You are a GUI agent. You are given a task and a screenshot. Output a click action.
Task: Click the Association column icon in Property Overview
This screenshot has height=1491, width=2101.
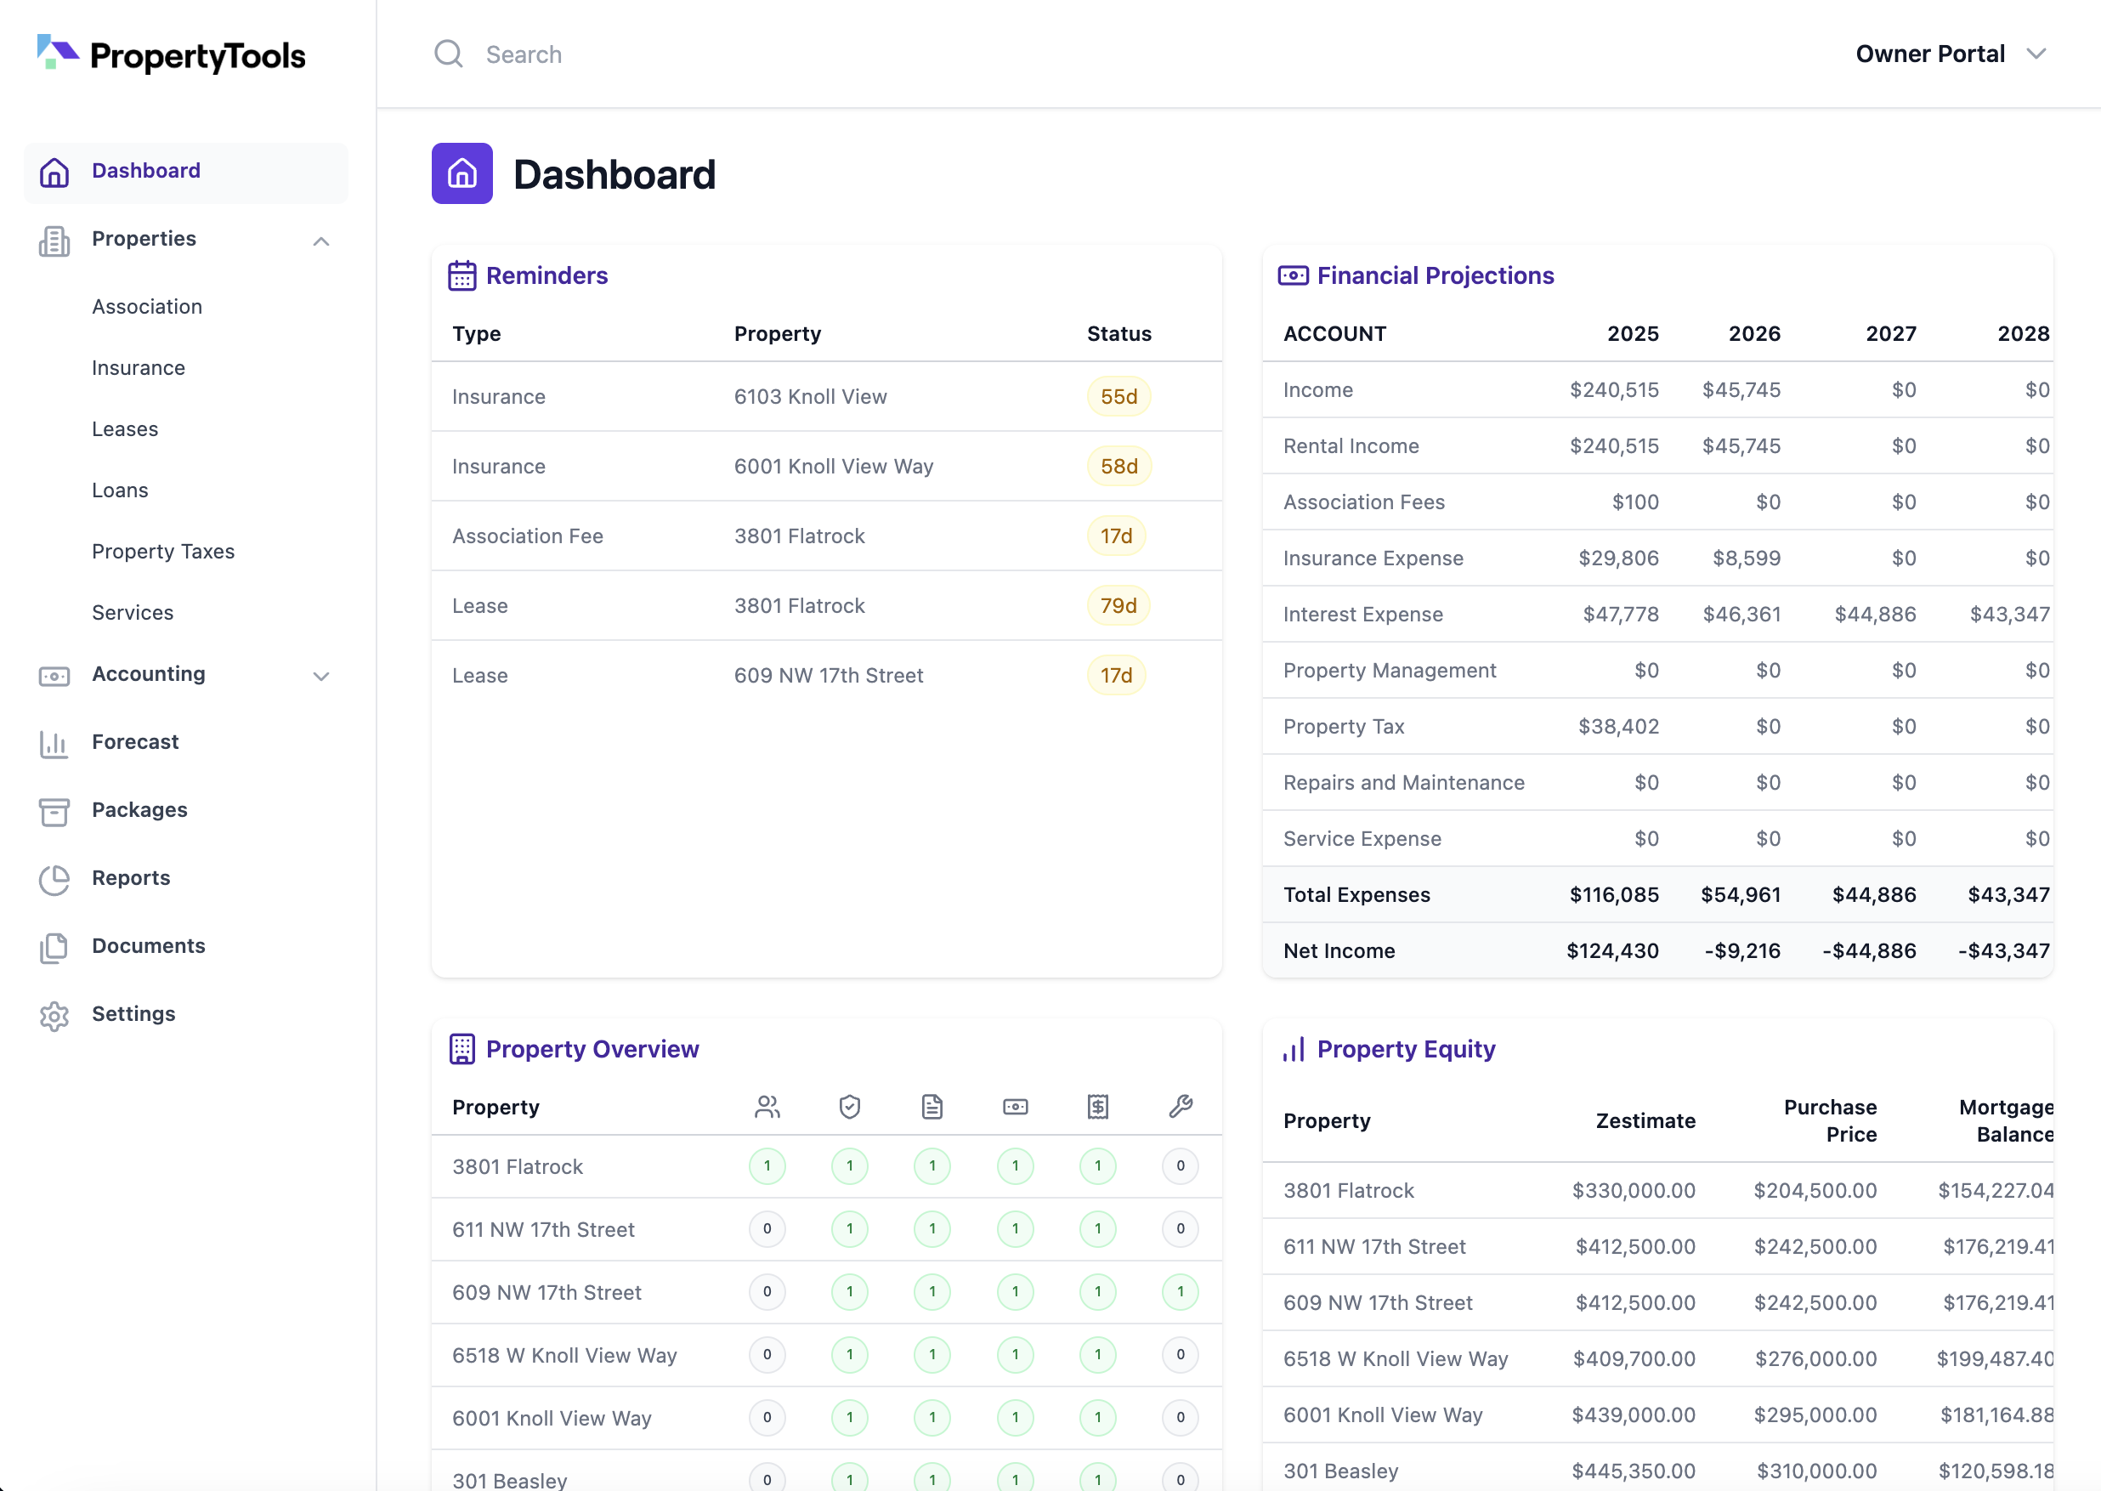coord(767,1106)
